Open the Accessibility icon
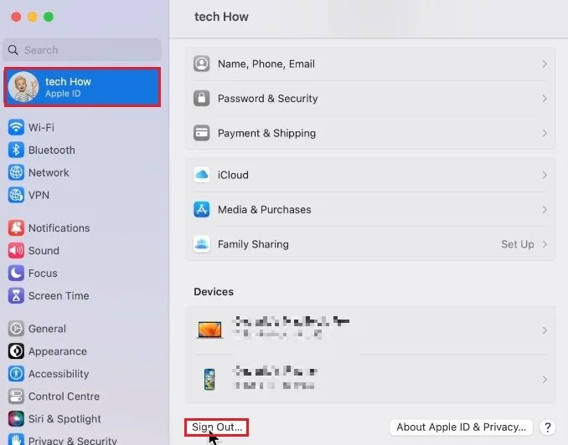 tap(16, 374)
